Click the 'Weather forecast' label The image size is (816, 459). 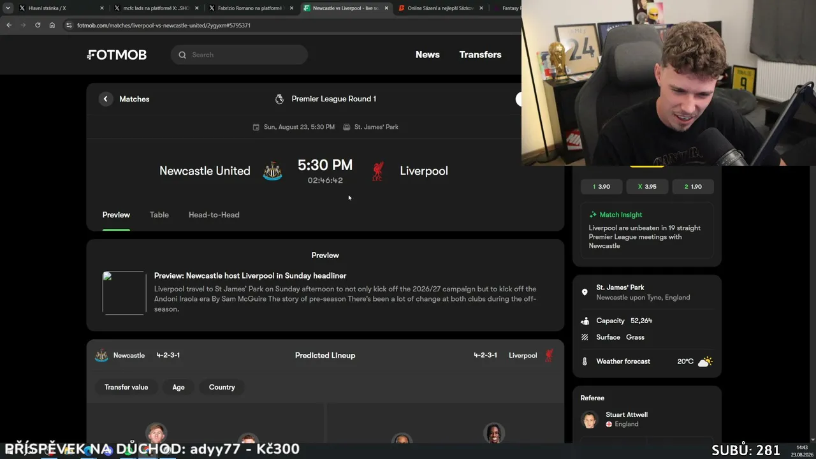pyautogui.click(x=623, y=361)
